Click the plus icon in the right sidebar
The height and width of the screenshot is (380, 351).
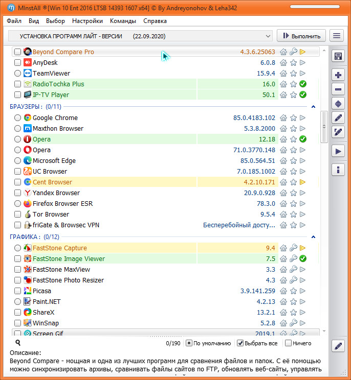click(338, 75)
